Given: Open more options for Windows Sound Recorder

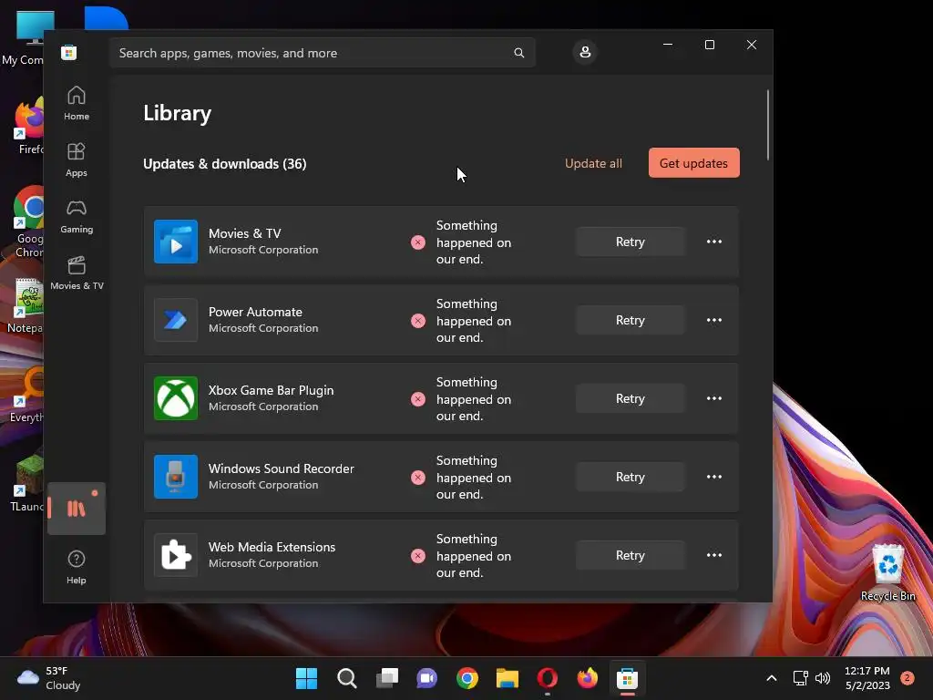Looking at the screenshot, I should (714, 477).
